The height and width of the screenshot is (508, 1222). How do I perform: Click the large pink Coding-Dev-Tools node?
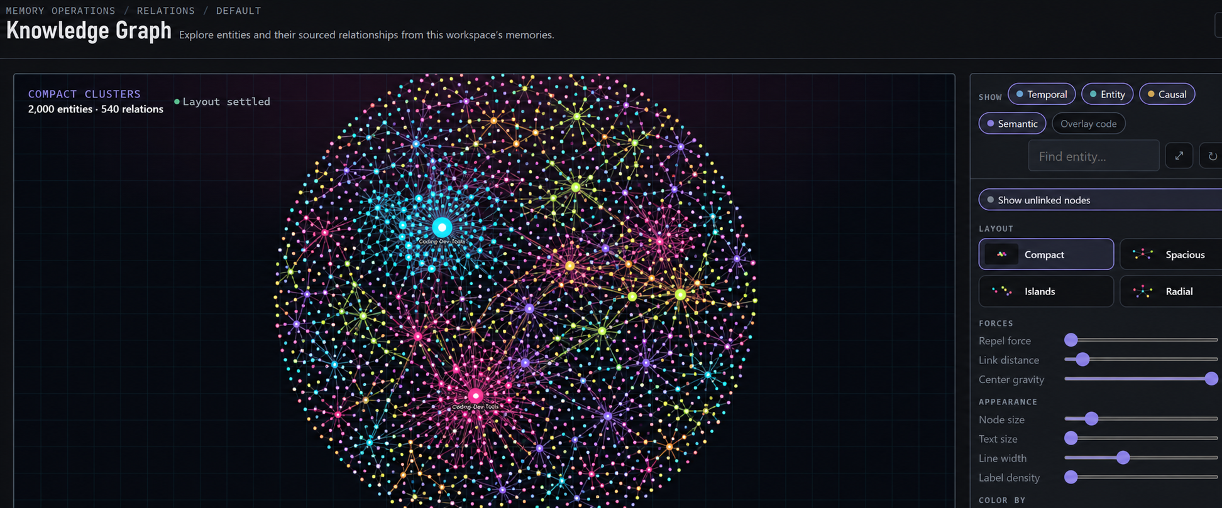click(475, 396)
